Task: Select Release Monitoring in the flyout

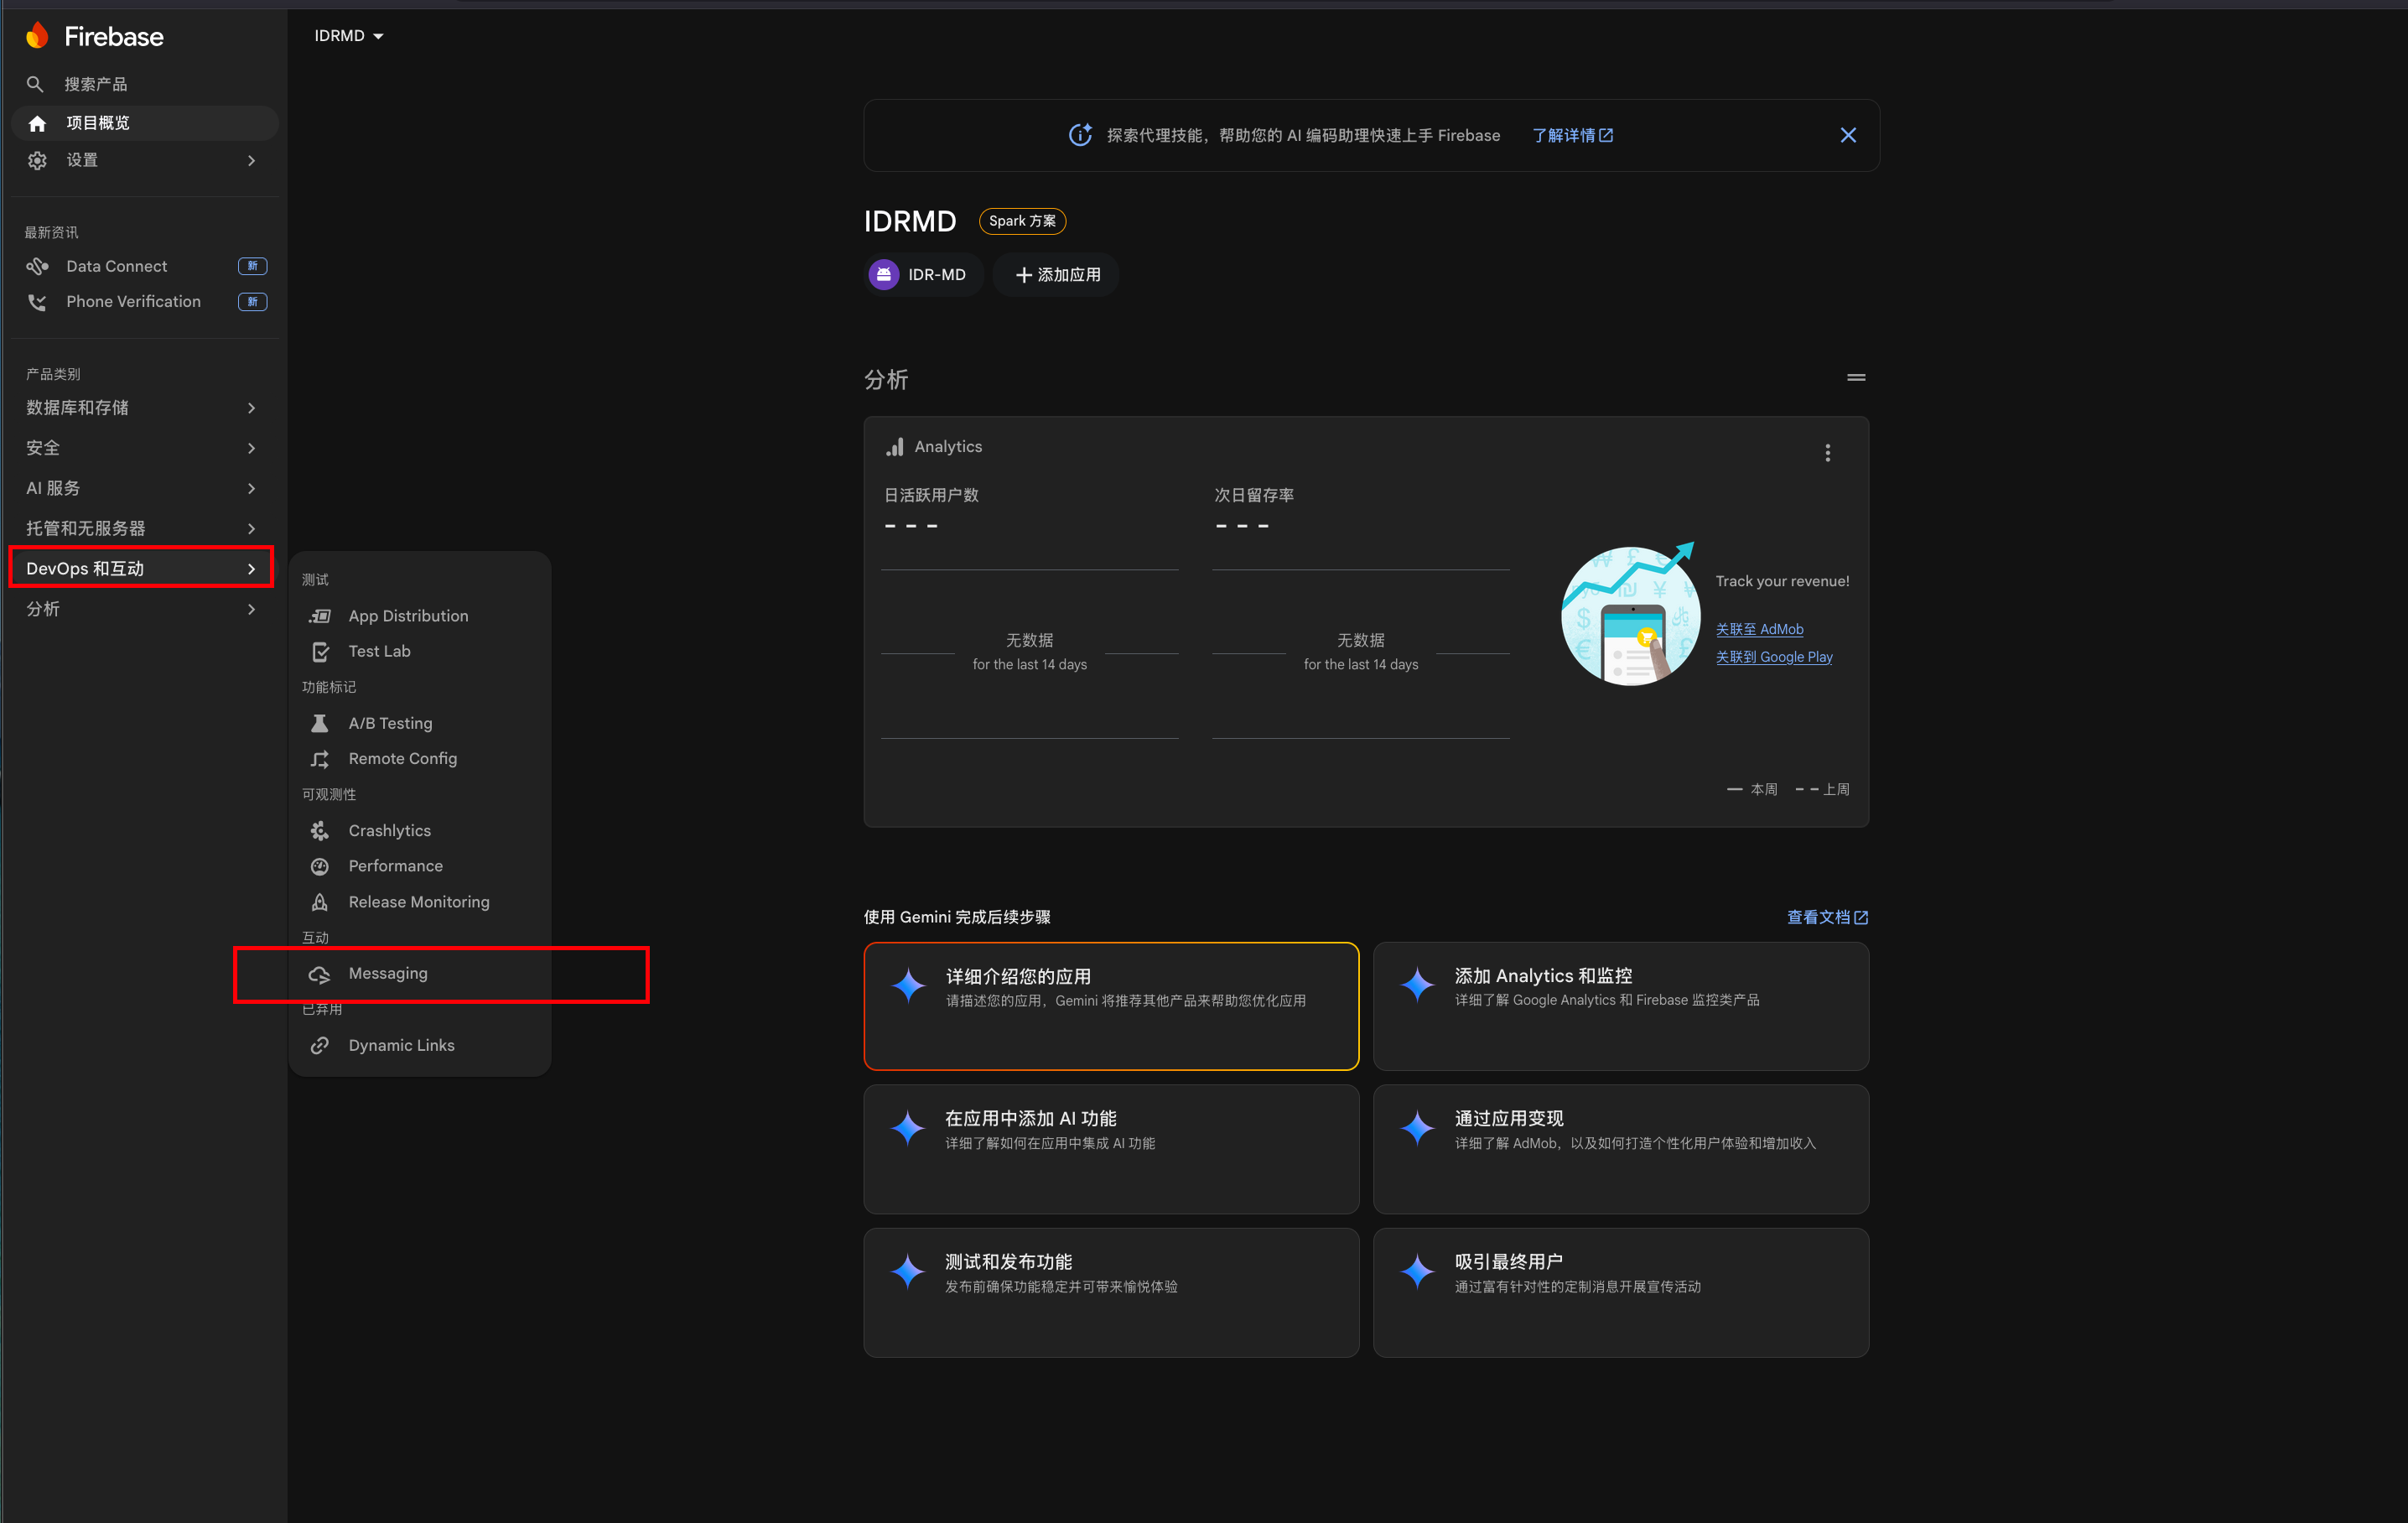Action: click(x=420, y=902)
